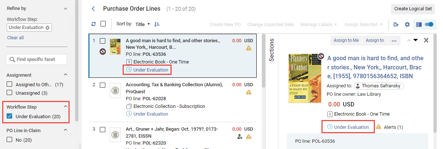The width and height of the screenshot is (443, 149).
Task: Click the Create Logical Set button
Action: [x=412, y=9]
